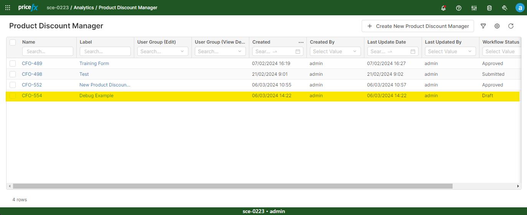Open the Debug Example label link
Screen dimensions: 527x215
pos(96,96)
